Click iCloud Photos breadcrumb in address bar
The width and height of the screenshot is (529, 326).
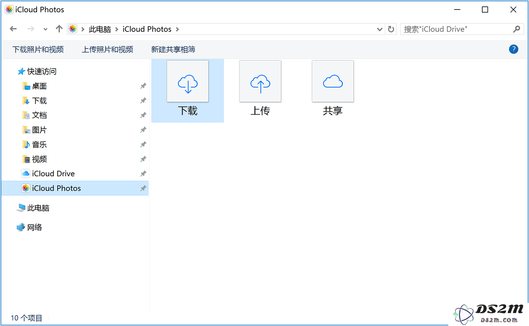147,29
